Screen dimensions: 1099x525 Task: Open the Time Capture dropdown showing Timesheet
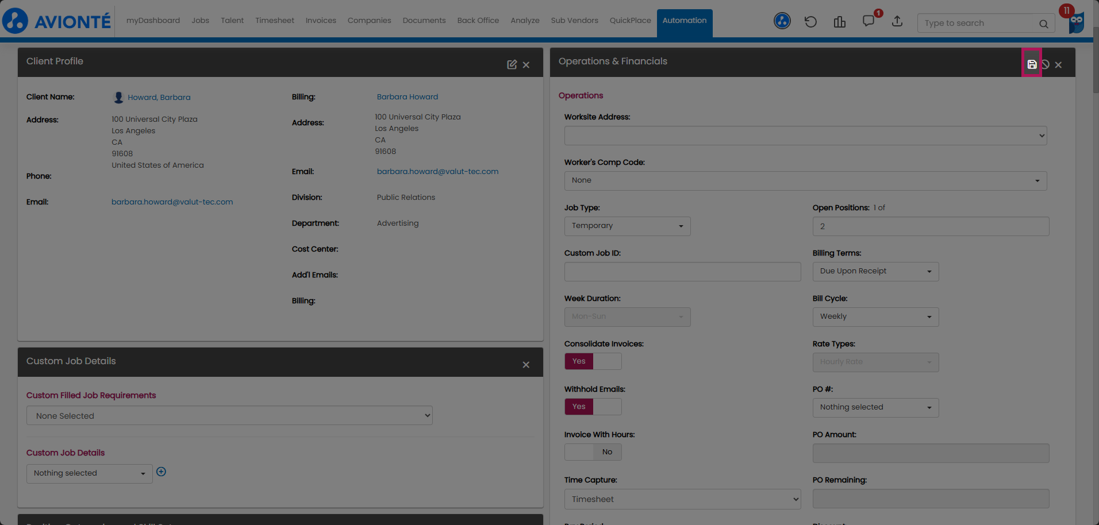tap(682, 499)
